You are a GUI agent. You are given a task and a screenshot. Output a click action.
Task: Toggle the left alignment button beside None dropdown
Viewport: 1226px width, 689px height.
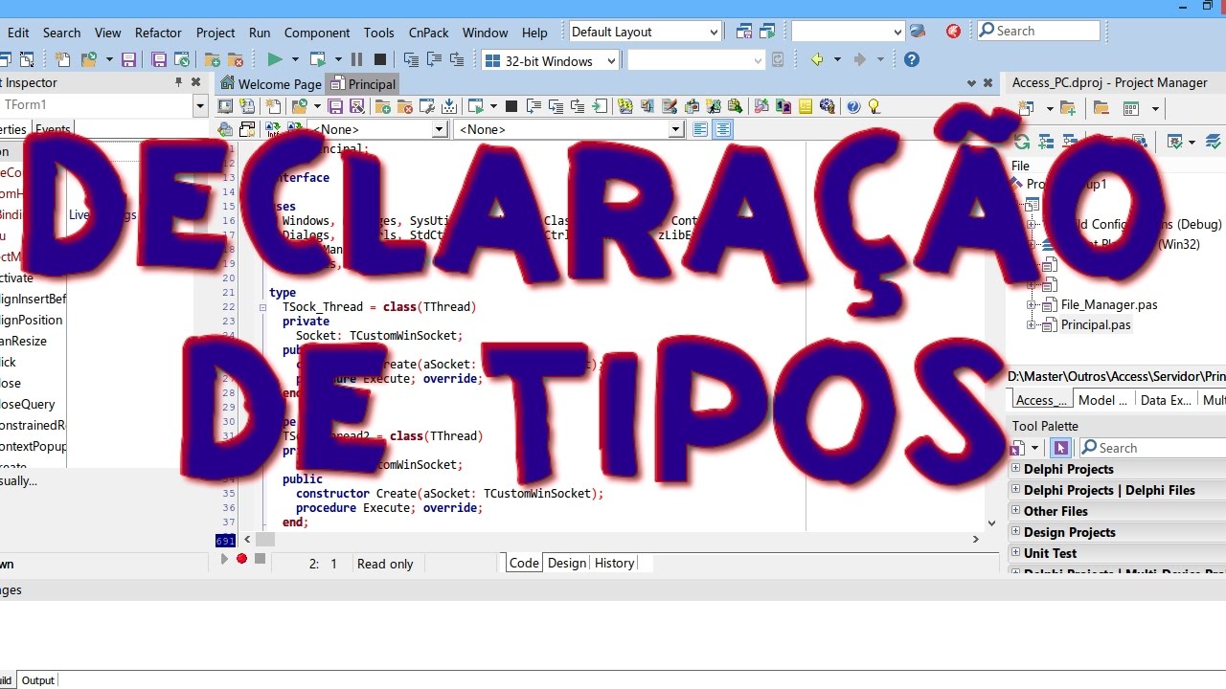click(x=700, y=129)
